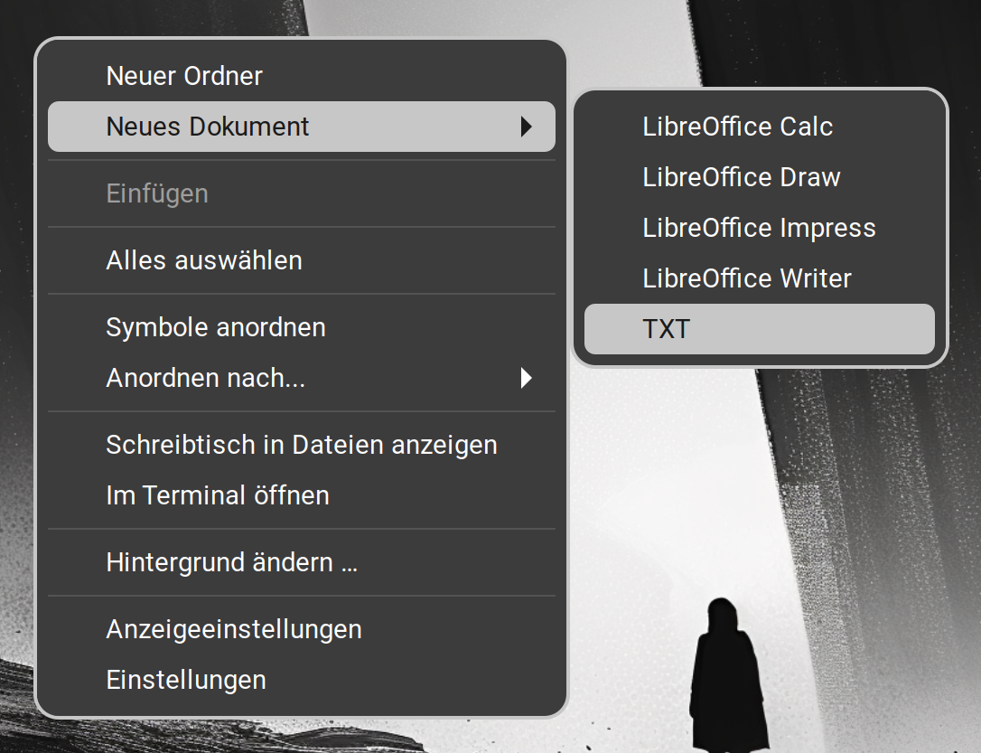Screen dimensions: 981x753
Task: Create a new folder via Neuer Ordner
Action: point(184,76)
